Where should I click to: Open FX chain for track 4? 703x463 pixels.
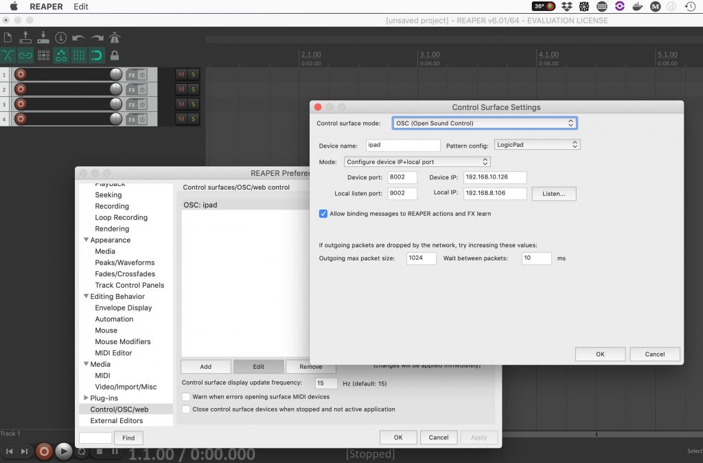coord(131,120)
